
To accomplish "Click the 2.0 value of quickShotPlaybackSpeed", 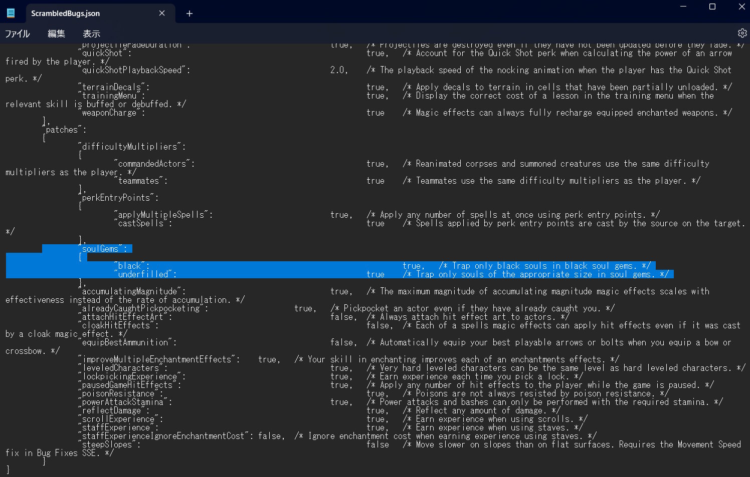I will [337, 70].
